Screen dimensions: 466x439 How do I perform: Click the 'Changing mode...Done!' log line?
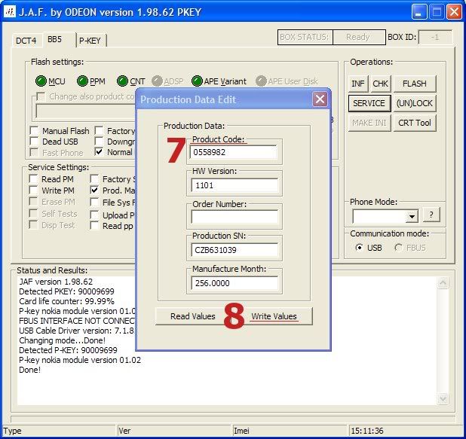tap(62, 340)
